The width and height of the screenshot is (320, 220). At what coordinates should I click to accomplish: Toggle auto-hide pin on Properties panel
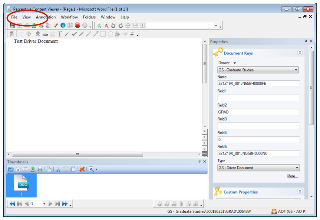coord(306,42)
